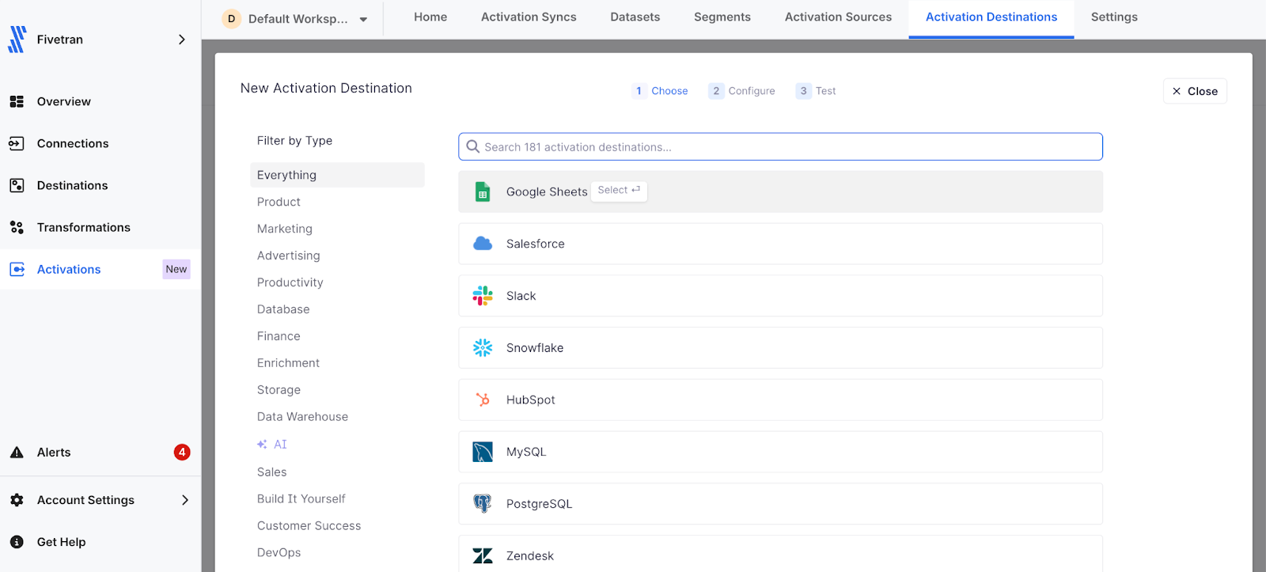Viewport: 1266px width, 572px height.
Task: Click the Transformations sidebar icon
Action: tap(17, 227)
